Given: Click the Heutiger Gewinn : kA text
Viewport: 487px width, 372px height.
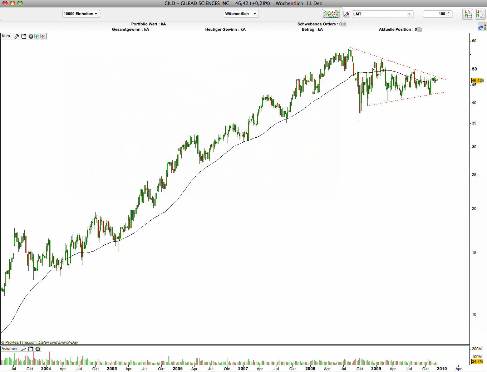Looking at the screenshot, I should (x=225, y=30).
